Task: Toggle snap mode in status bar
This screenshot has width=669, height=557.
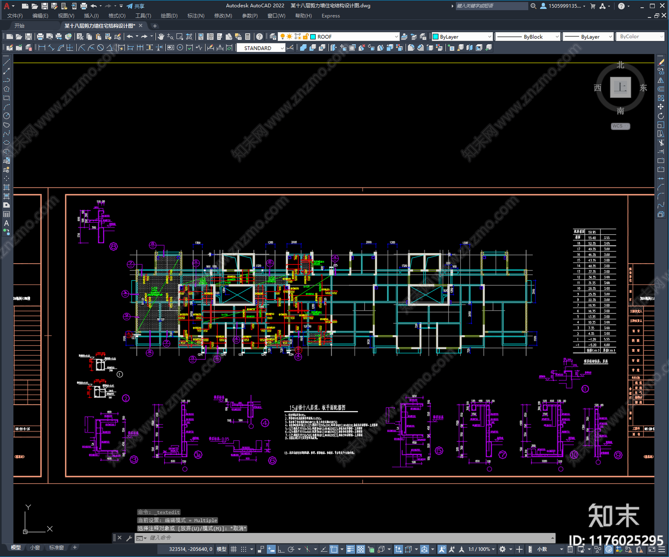Action: click(244, 549)
